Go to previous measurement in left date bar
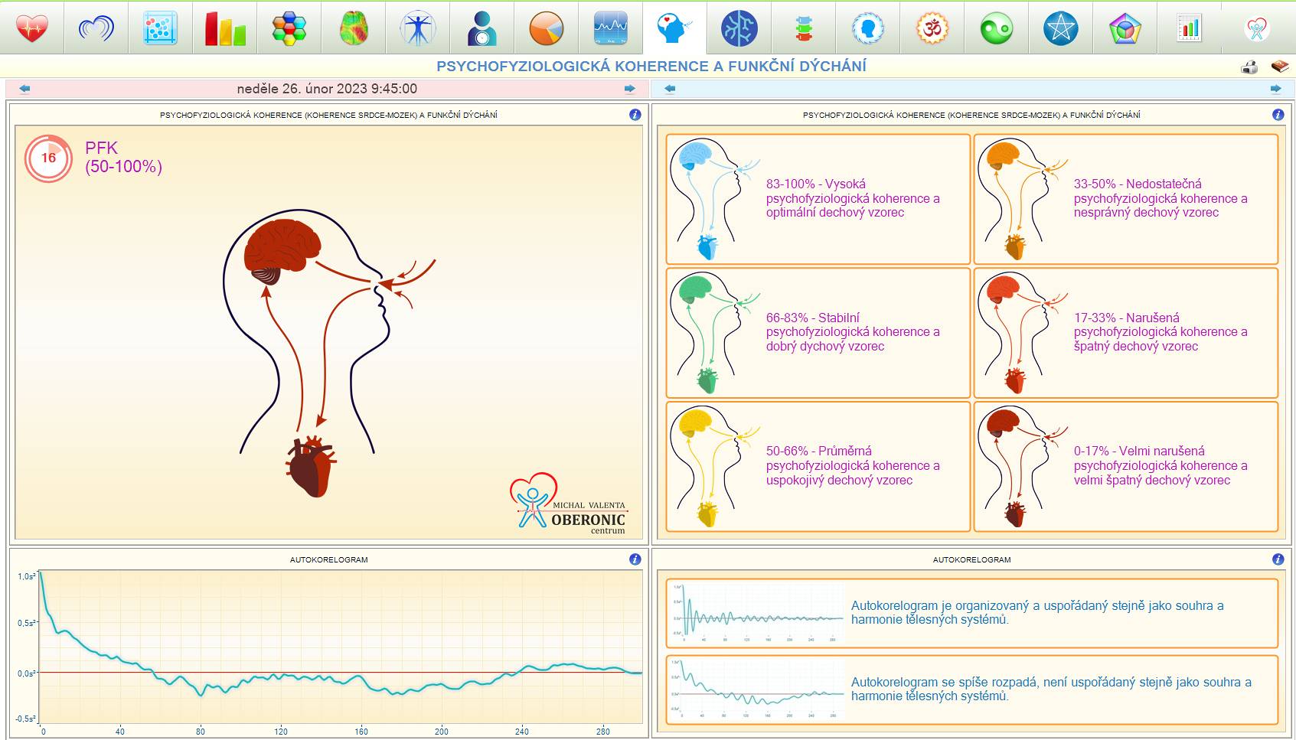Screen dimensions: 1296x740 pos(24,89)
